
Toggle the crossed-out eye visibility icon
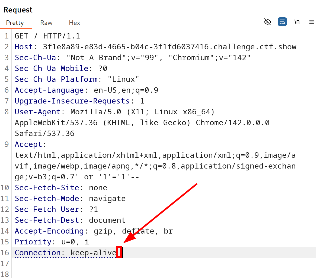[267, 22]
